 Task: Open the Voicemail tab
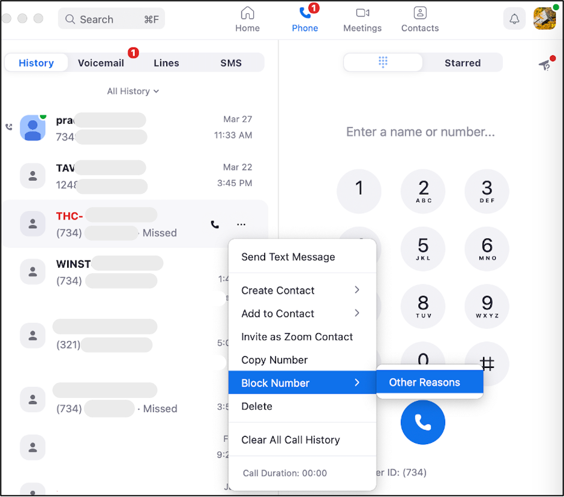[x=101, y=63]
